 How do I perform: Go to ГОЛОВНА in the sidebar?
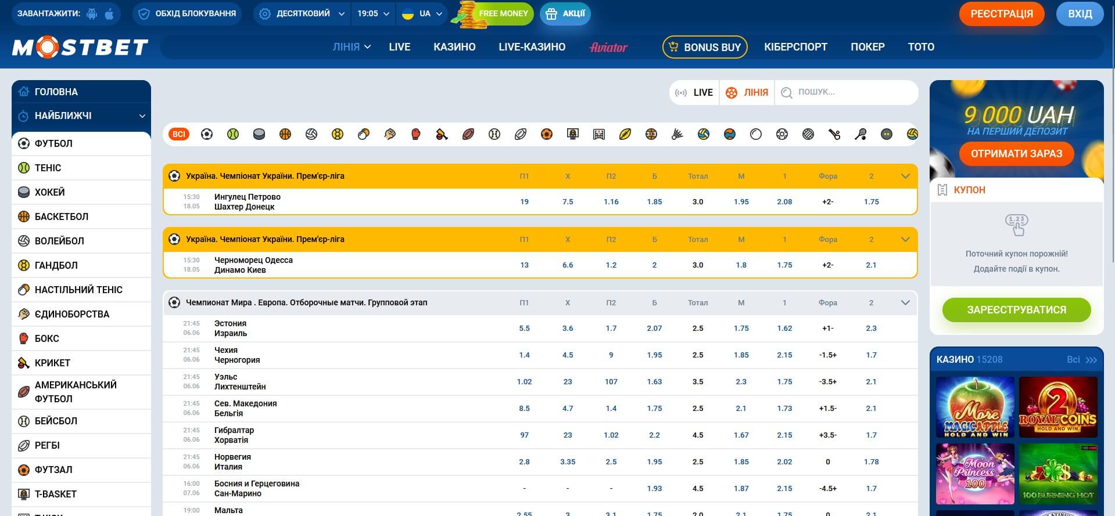81,92
